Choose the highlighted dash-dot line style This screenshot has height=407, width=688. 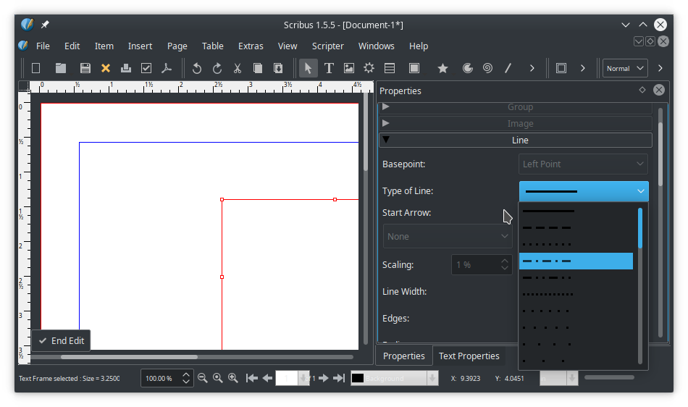(x=576, y=261)
